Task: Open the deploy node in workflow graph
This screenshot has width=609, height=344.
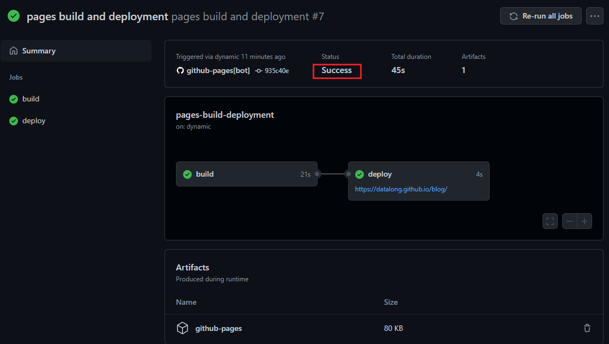Action: tap(419, 181)
